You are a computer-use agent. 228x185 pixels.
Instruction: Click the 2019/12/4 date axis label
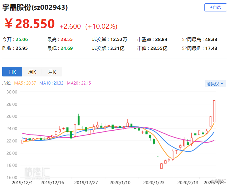(x=22, y=182)
